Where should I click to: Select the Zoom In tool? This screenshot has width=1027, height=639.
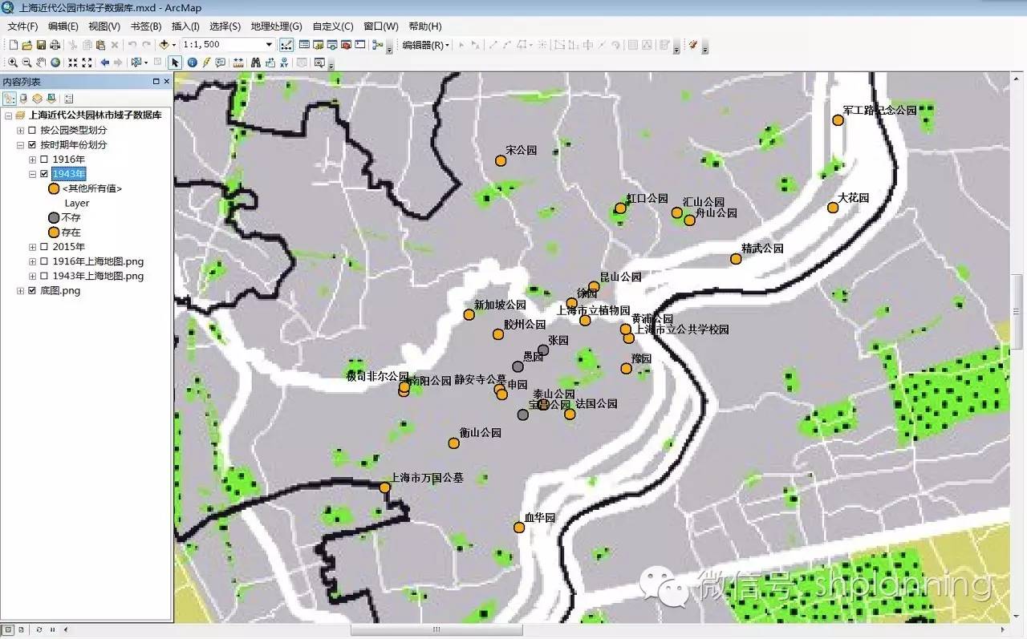click(13, 63)
